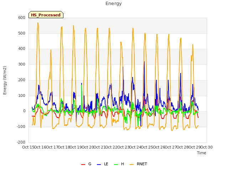Click the Time x-axis label
The width and height of the screenshot is (228, 171).
(x=202, y=153)
